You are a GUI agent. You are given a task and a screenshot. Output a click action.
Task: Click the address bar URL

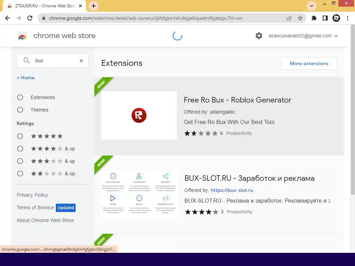click(146, 18)
